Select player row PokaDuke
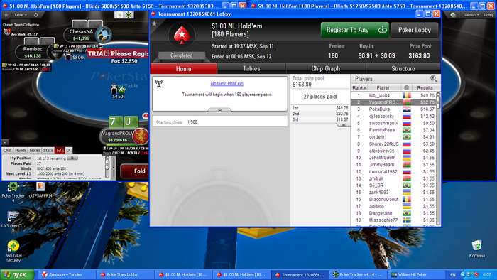Image resolution: width=497 pixels, height=280 pixels. click(x=393, y=109)
